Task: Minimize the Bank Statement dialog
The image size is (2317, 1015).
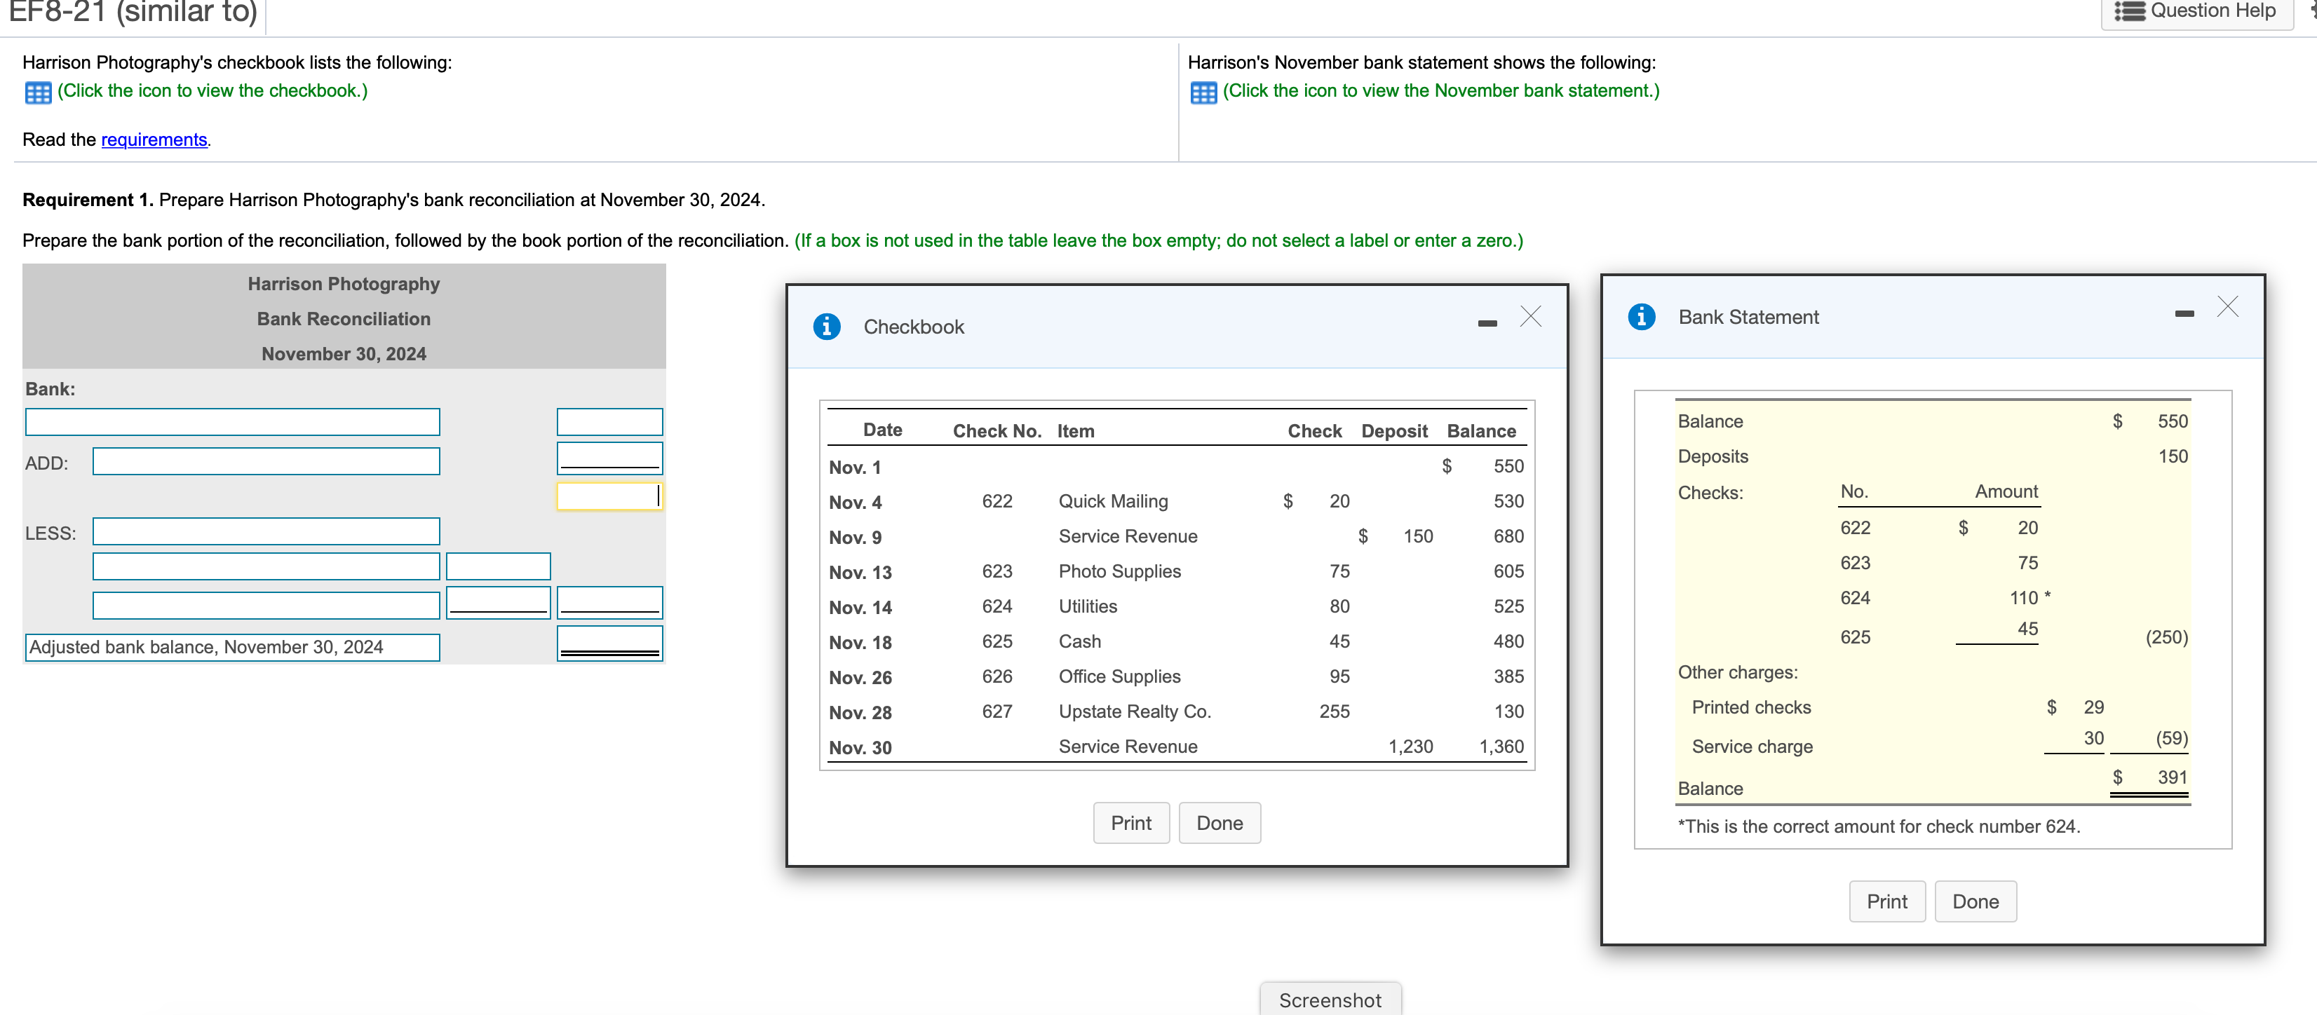Action: (2184, 314)
